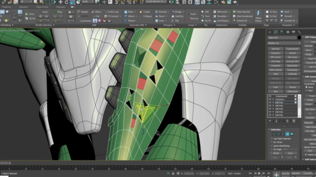Select Face constraint radio button
This screenshot has height=177, width=316.
pyautogui.click(x=307, y=90)
